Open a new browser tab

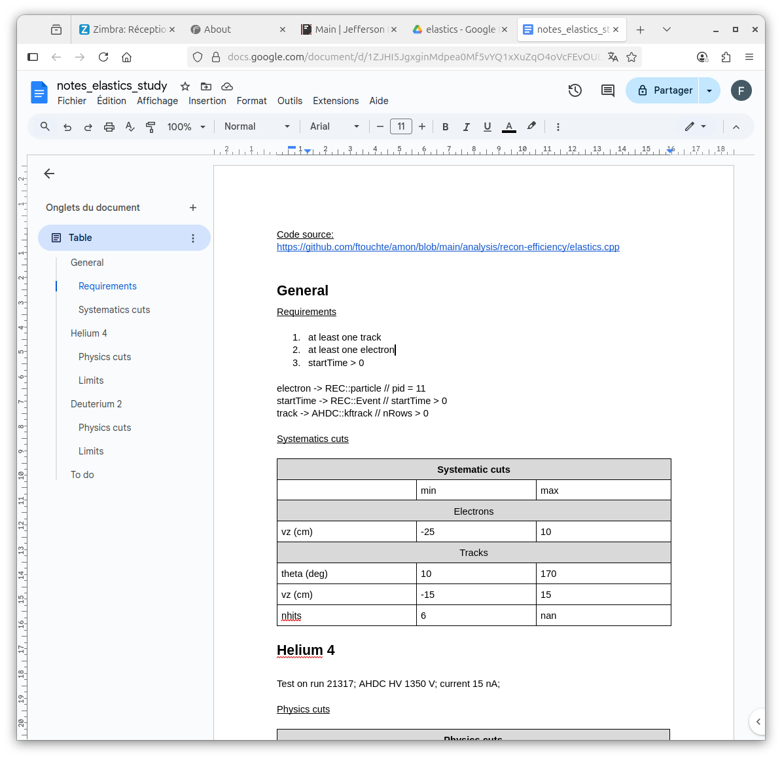[x=641, y=30]
